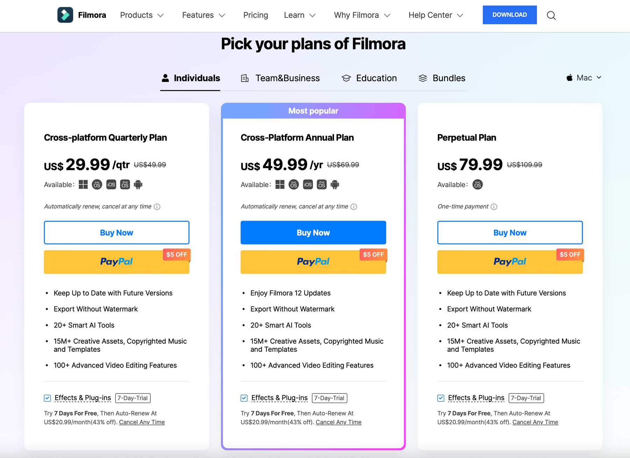630x458 pixels.
Task: Uncheck Effects & Plug-ins on Quarterly plan
Action: pos(47,398)
